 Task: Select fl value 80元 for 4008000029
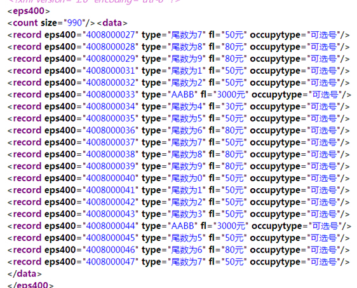[x=234, y=58]
